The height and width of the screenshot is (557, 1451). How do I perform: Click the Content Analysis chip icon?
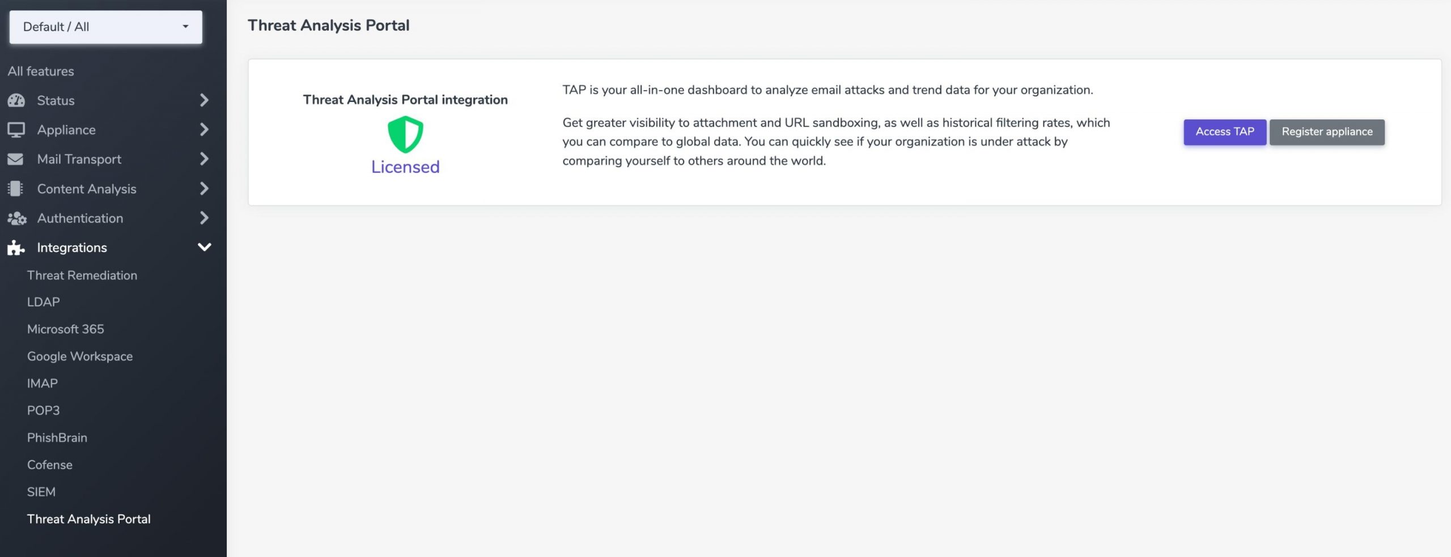pos(15,189)
